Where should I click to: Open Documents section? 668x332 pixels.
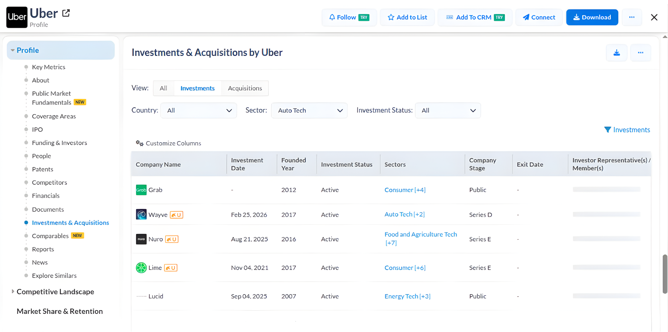pyautogui.click(x=48, y=209)
